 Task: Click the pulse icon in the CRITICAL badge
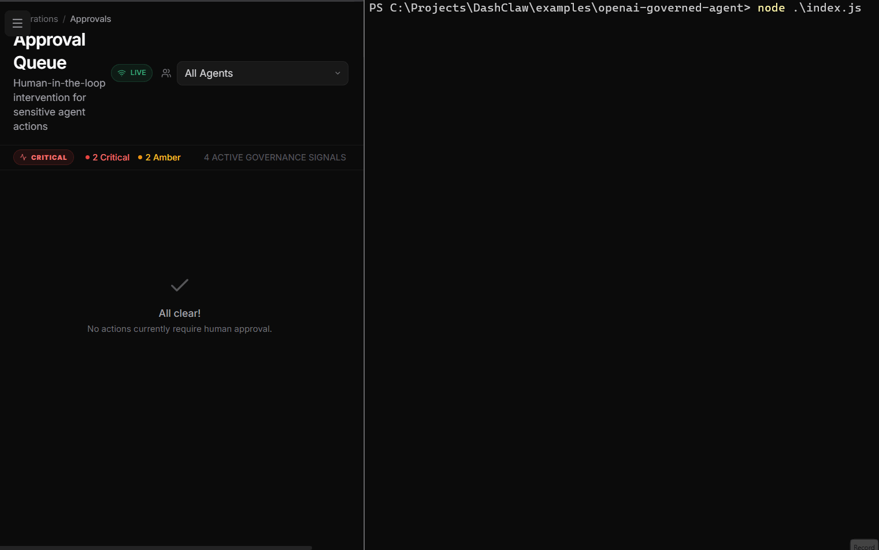[22, 157]
